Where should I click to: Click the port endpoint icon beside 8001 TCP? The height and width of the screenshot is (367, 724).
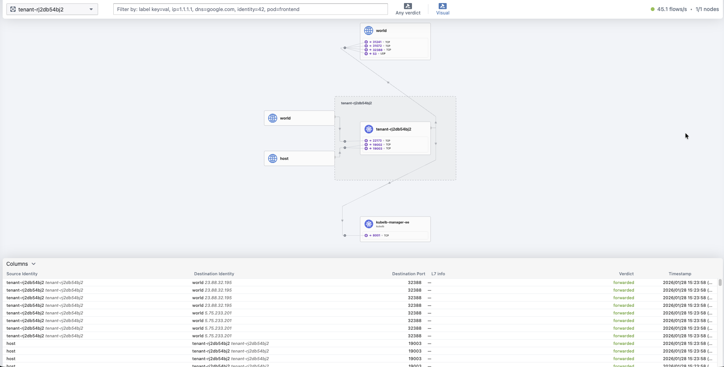[x=367, y=235]
